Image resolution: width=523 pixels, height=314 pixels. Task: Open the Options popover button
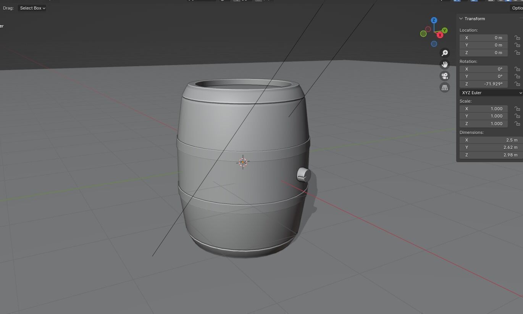(x=517, y=8)
